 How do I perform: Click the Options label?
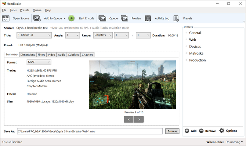[231, 131]
